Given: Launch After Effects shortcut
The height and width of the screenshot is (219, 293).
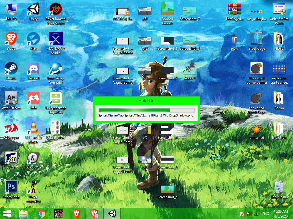Looking at the screenshot, I should click(x=11, y=101).
